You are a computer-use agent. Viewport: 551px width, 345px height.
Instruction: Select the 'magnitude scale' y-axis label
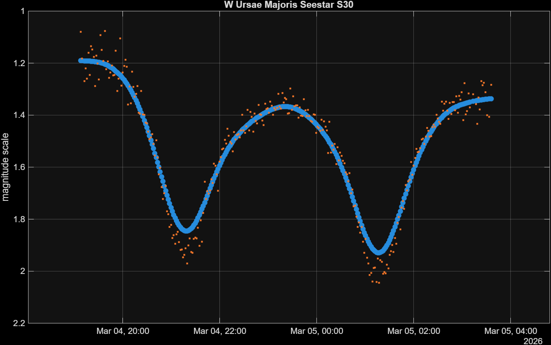click(x=5, y=167)
